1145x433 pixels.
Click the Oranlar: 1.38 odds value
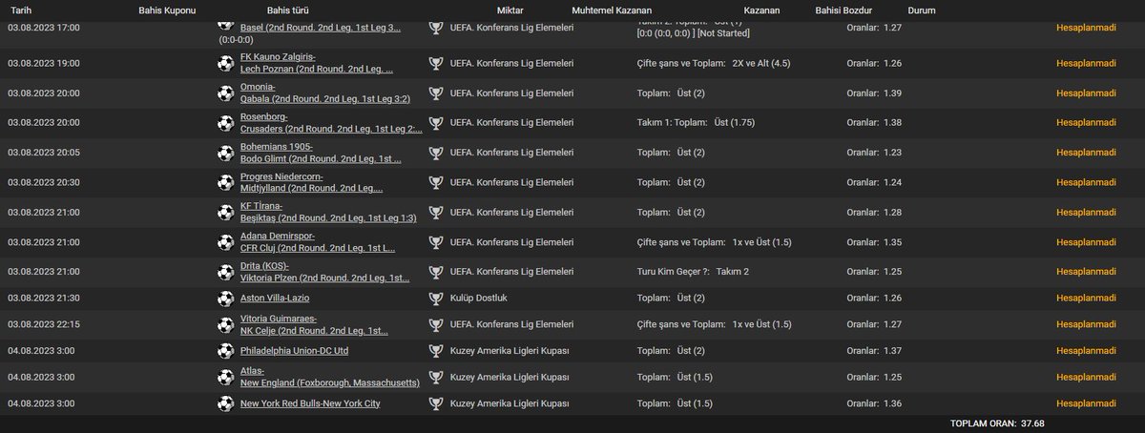(x=874, y=123)
